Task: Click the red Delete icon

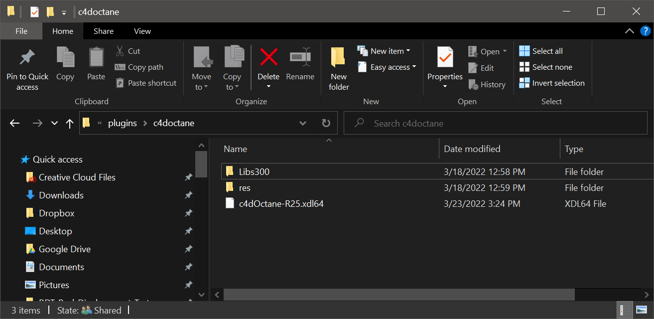Action: [x=268, y=57]
